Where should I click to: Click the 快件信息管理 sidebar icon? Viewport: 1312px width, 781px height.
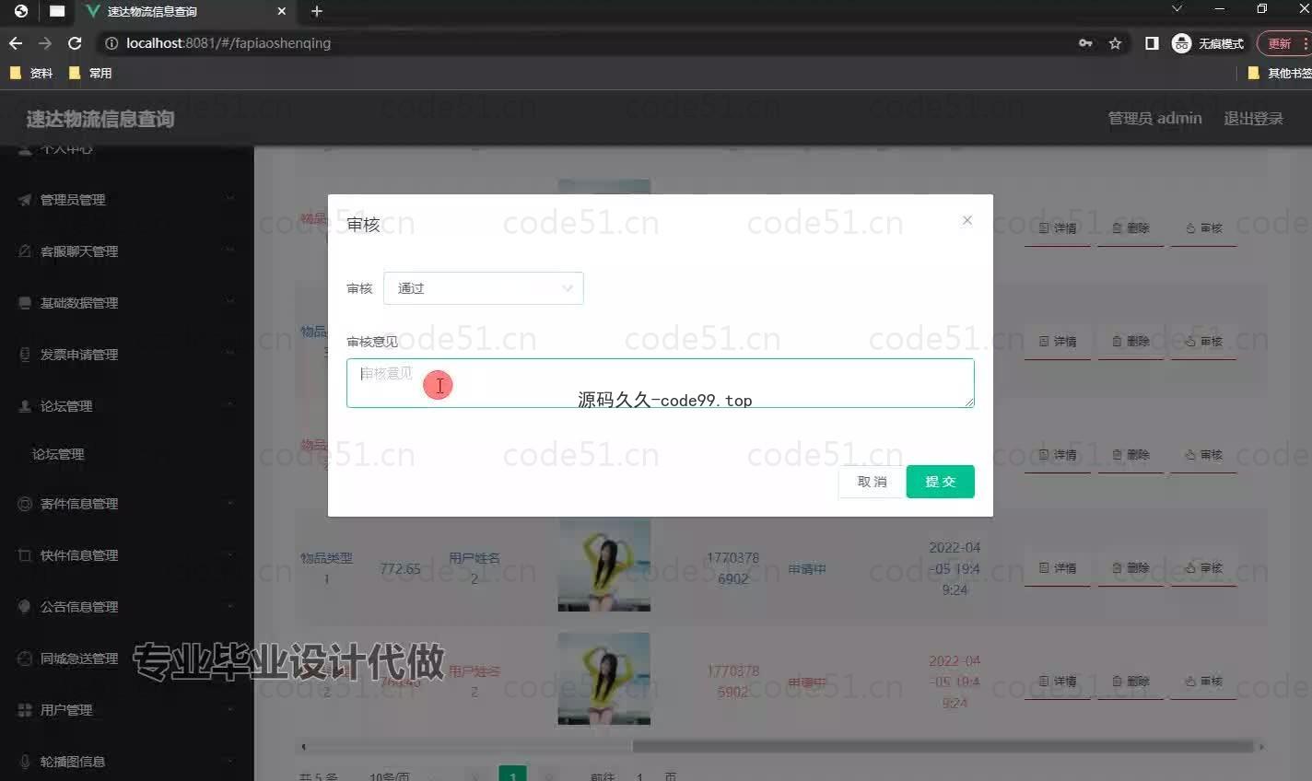click(x=25, y=555)
